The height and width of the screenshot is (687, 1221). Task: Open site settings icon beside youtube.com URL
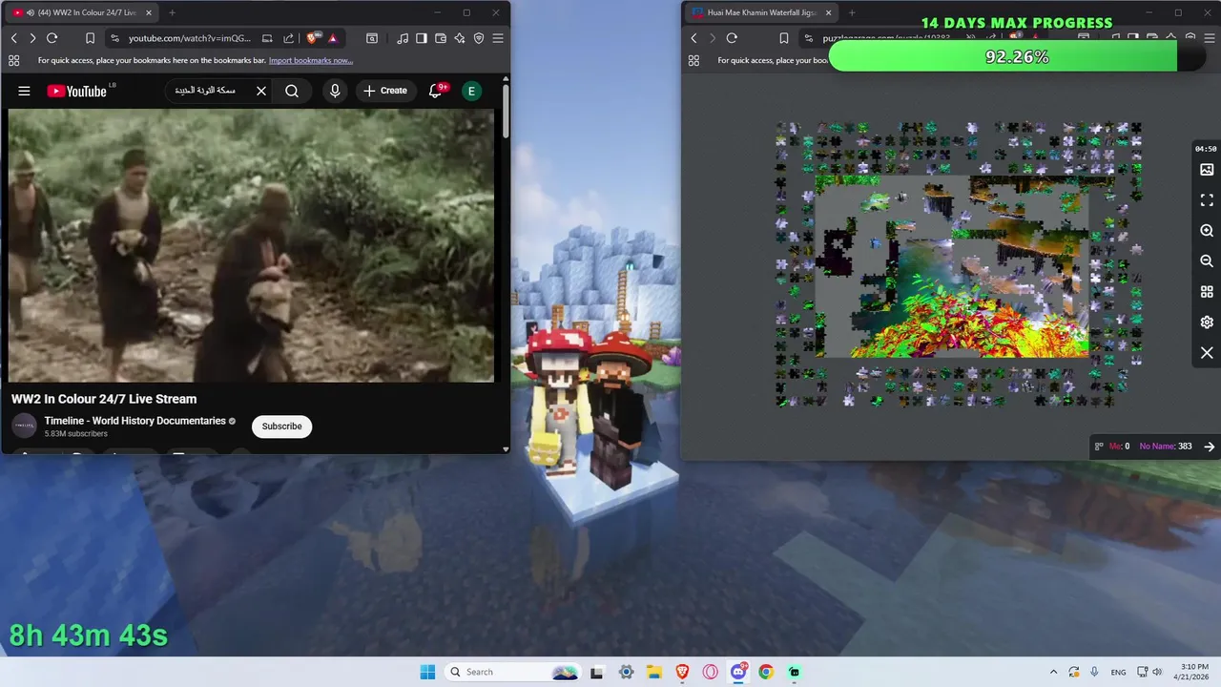click(x=114, y=38)
